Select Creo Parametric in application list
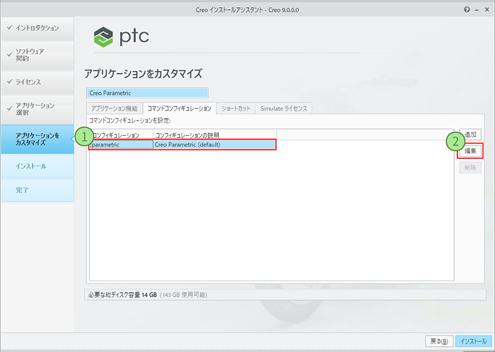The height and width of the screenshot is (352, 495). (x=147, y=93)
